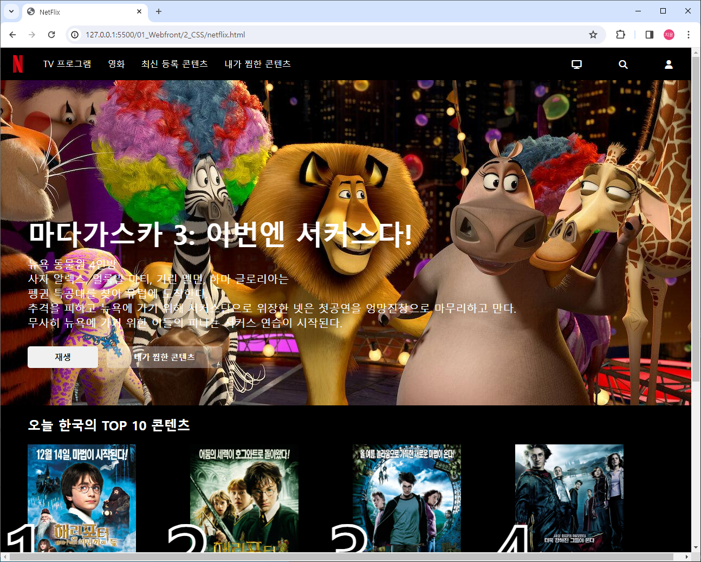The image size is (701, 562).
Task: Open the tab search dropdown arrow
Action: click(11, 11)
